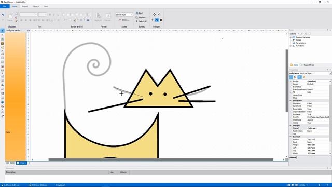Image resolution: width=332 pixels, height=187 pixels.
Task: Open the PolyLine1 object selector dropdown
Action: [330, 73]
